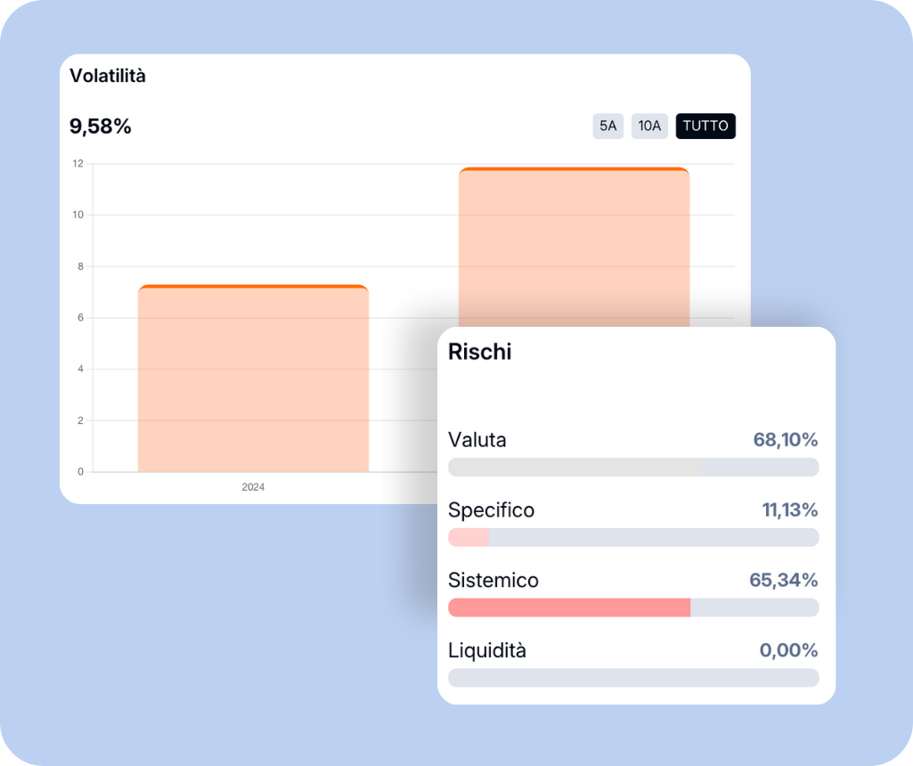Switch to the 10A time range
The height and width of the screenshot is (766, 913).
point(649,126)
